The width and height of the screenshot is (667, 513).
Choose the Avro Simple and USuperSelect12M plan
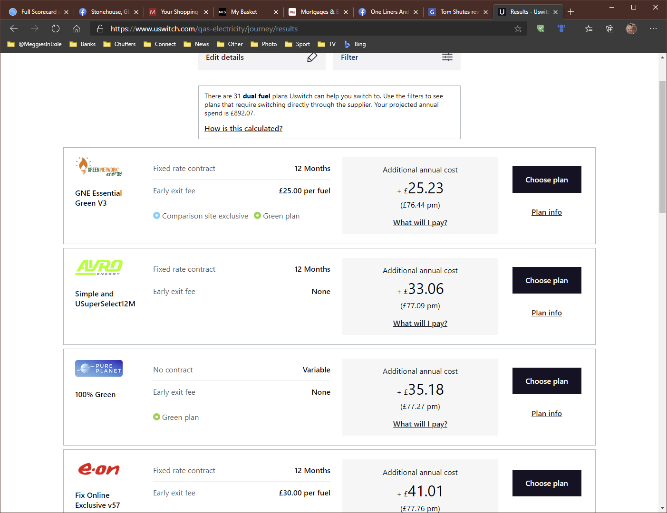(547, 280)
